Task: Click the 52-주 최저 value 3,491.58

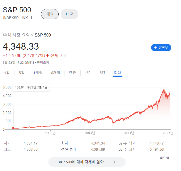Action: [x=157, y=149]
